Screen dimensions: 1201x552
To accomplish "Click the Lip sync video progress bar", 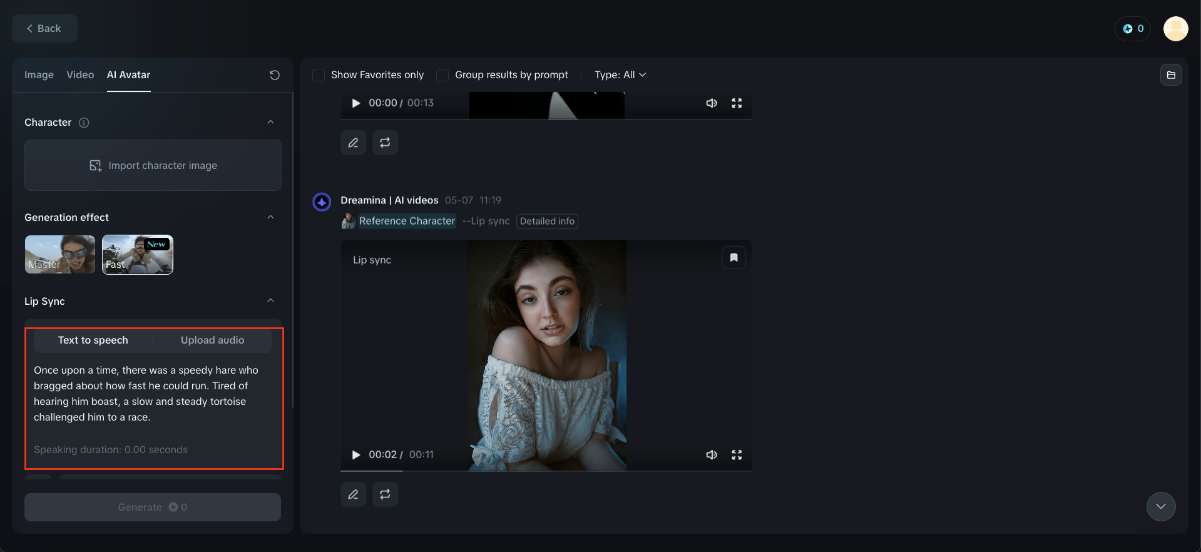I will point(546,471).
